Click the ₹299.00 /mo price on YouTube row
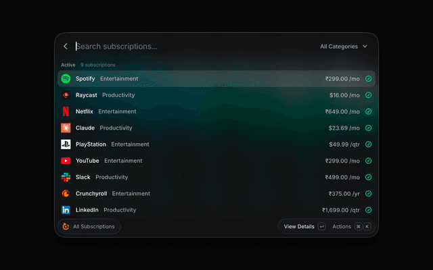 [342, 161]
